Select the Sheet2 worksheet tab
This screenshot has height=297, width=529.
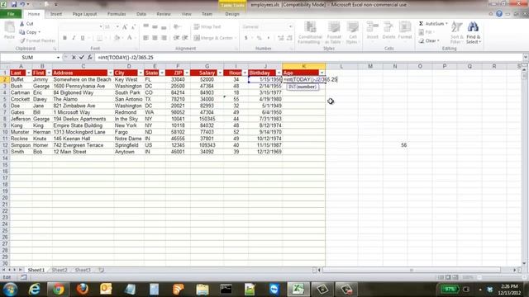tap(60, 270)
